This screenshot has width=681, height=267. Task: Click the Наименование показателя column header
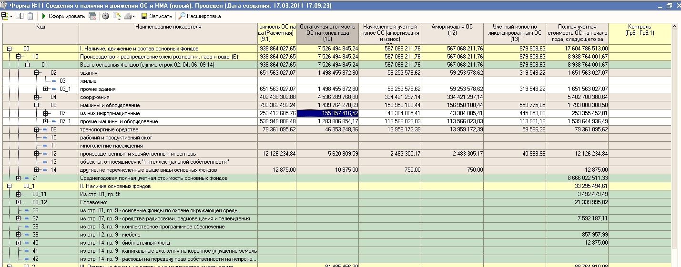click(x=168, y=33)
